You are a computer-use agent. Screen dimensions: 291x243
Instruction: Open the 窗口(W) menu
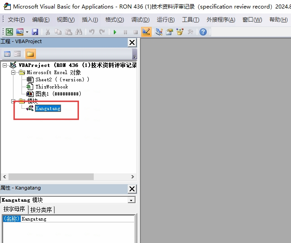click(252, 19)
